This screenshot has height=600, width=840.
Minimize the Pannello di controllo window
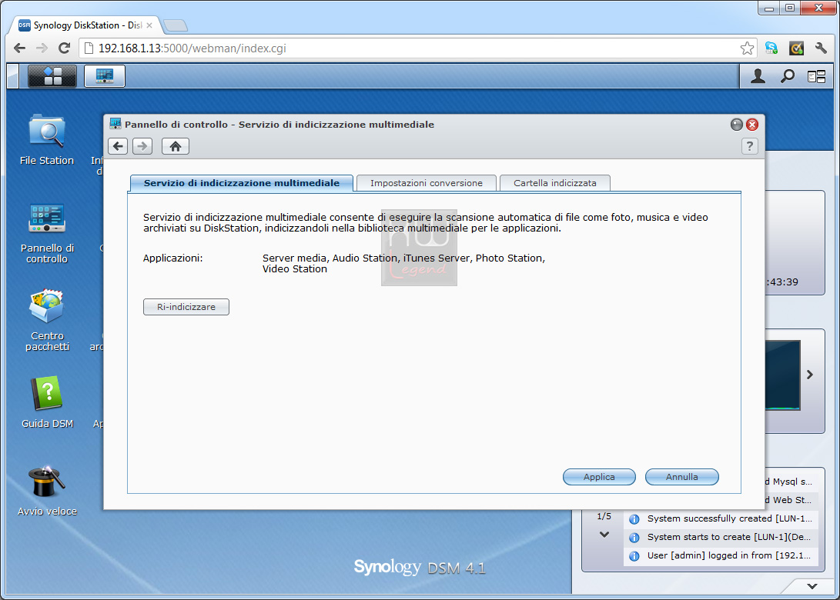[x=737, y=125]
